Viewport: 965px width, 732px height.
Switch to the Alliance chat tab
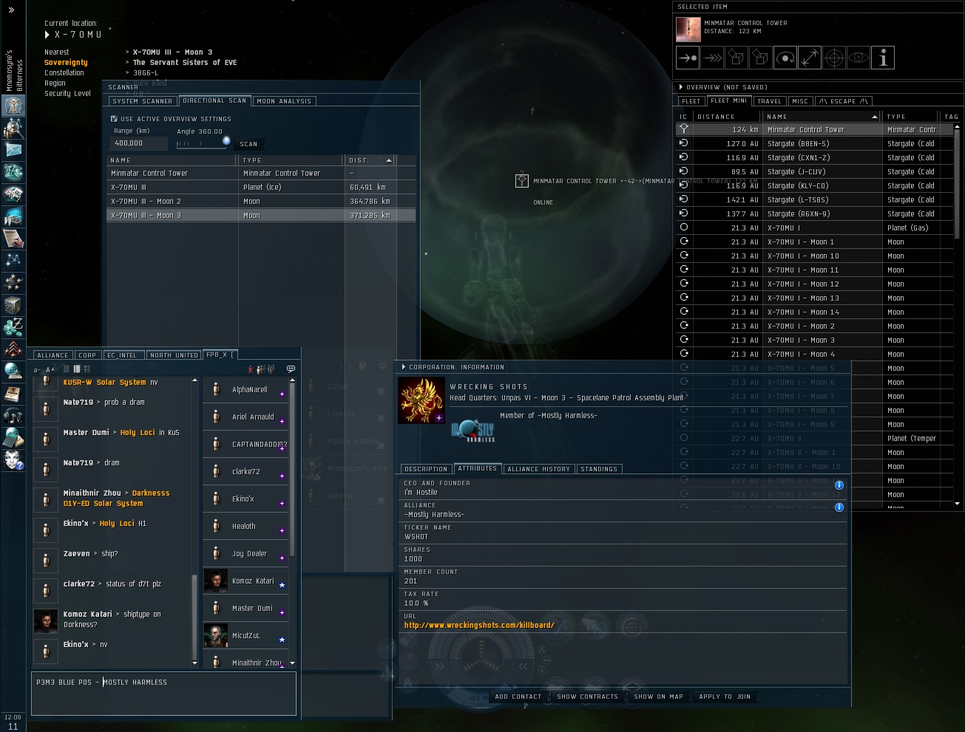click(53, 355)
